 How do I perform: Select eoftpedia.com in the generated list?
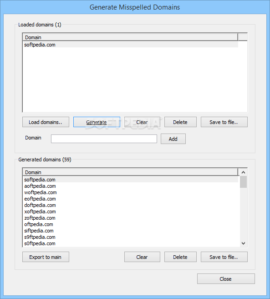(x=131, y=199)
